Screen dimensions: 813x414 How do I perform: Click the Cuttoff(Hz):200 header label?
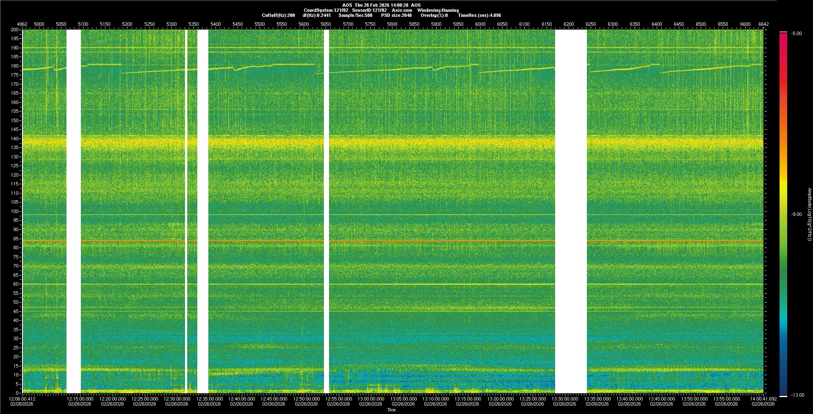pos(278,15)
